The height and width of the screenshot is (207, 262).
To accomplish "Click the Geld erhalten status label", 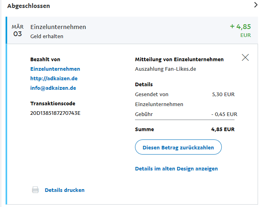I will click(47, 36).
